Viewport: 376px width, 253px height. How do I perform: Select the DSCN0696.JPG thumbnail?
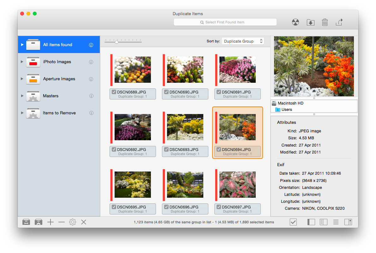coord(185,184)
